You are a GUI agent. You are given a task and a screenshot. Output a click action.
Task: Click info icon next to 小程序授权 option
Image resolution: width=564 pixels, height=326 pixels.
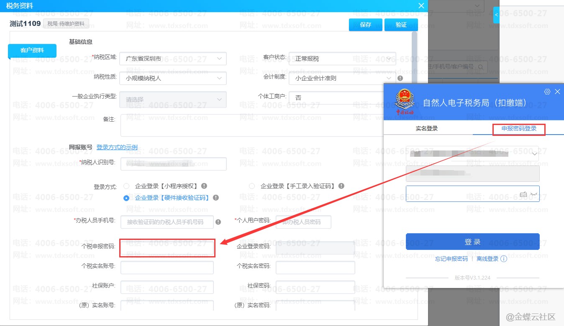[204, 186]
